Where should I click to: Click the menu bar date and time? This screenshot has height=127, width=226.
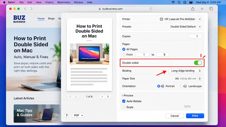click(x=208, y=2)
